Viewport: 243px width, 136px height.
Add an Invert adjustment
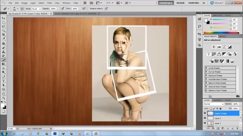click(211, 61)
